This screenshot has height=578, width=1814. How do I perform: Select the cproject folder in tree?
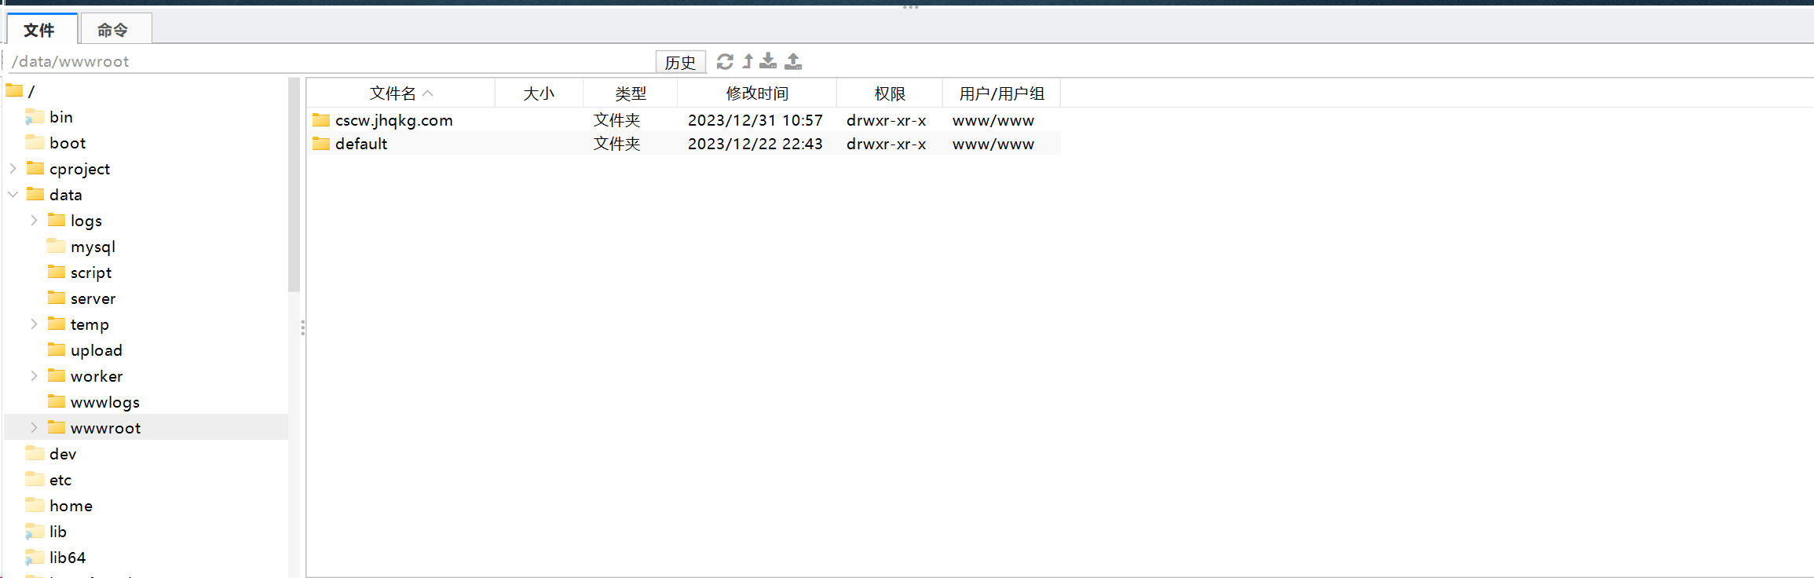68,169
